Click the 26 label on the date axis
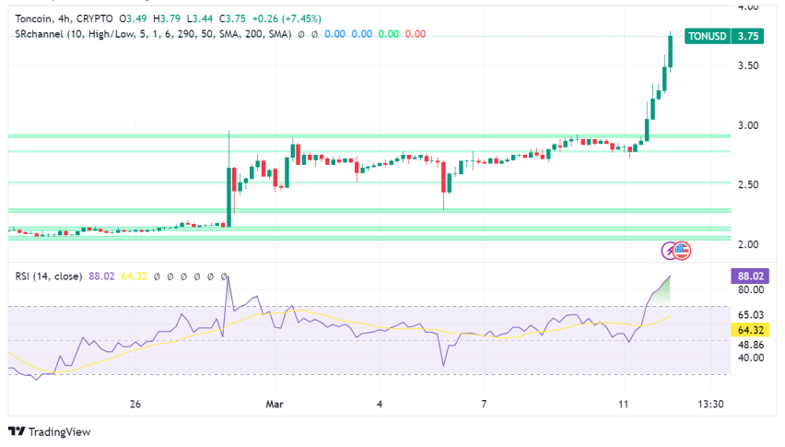 click(135, 405)
